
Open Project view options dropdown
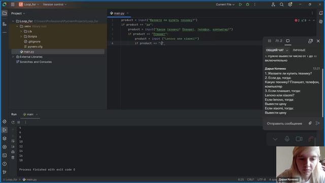(18, 13)
